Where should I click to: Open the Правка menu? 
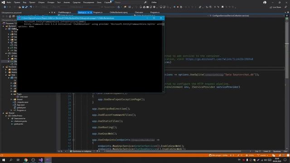point(17,2)
